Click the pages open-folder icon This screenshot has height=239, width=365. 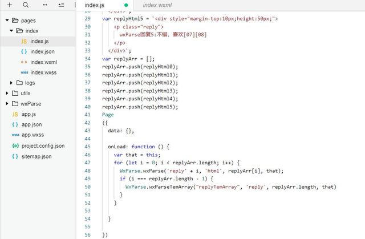click(x=15, y=21)
